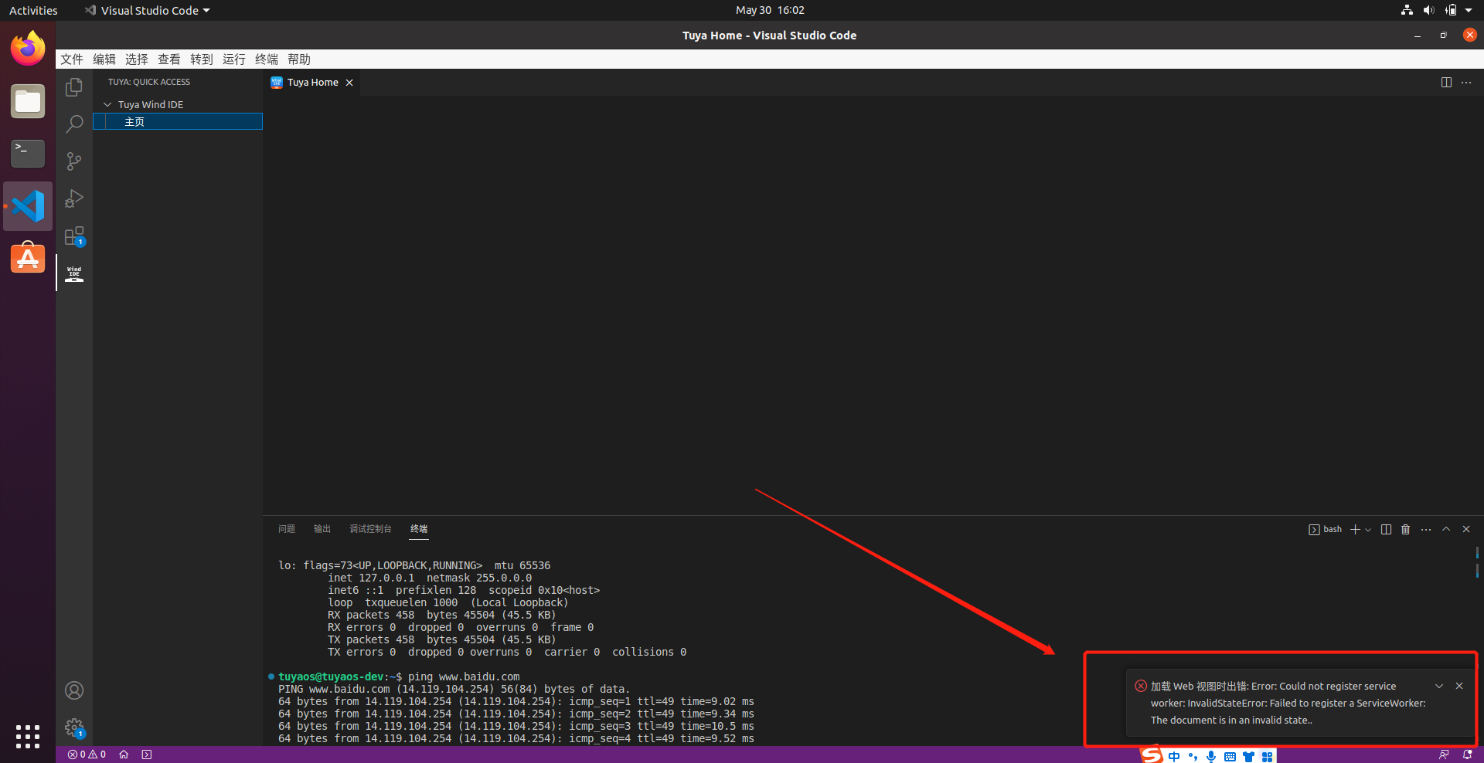Open the Sogou toolbox grid icon
The width and height of the screenshot is (1484, 763).
point(1267,756)
